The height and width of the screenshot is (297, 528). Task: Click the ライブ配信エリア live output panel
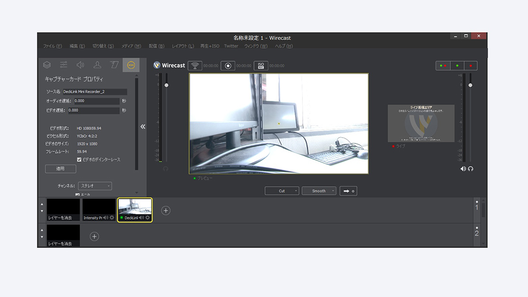point(421,123)
